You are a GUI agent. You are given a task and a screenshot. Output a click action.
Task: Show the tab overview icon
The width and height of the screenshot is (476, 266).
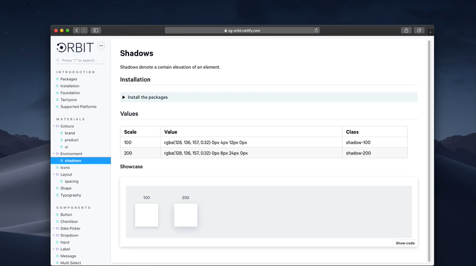coord(419,30)
